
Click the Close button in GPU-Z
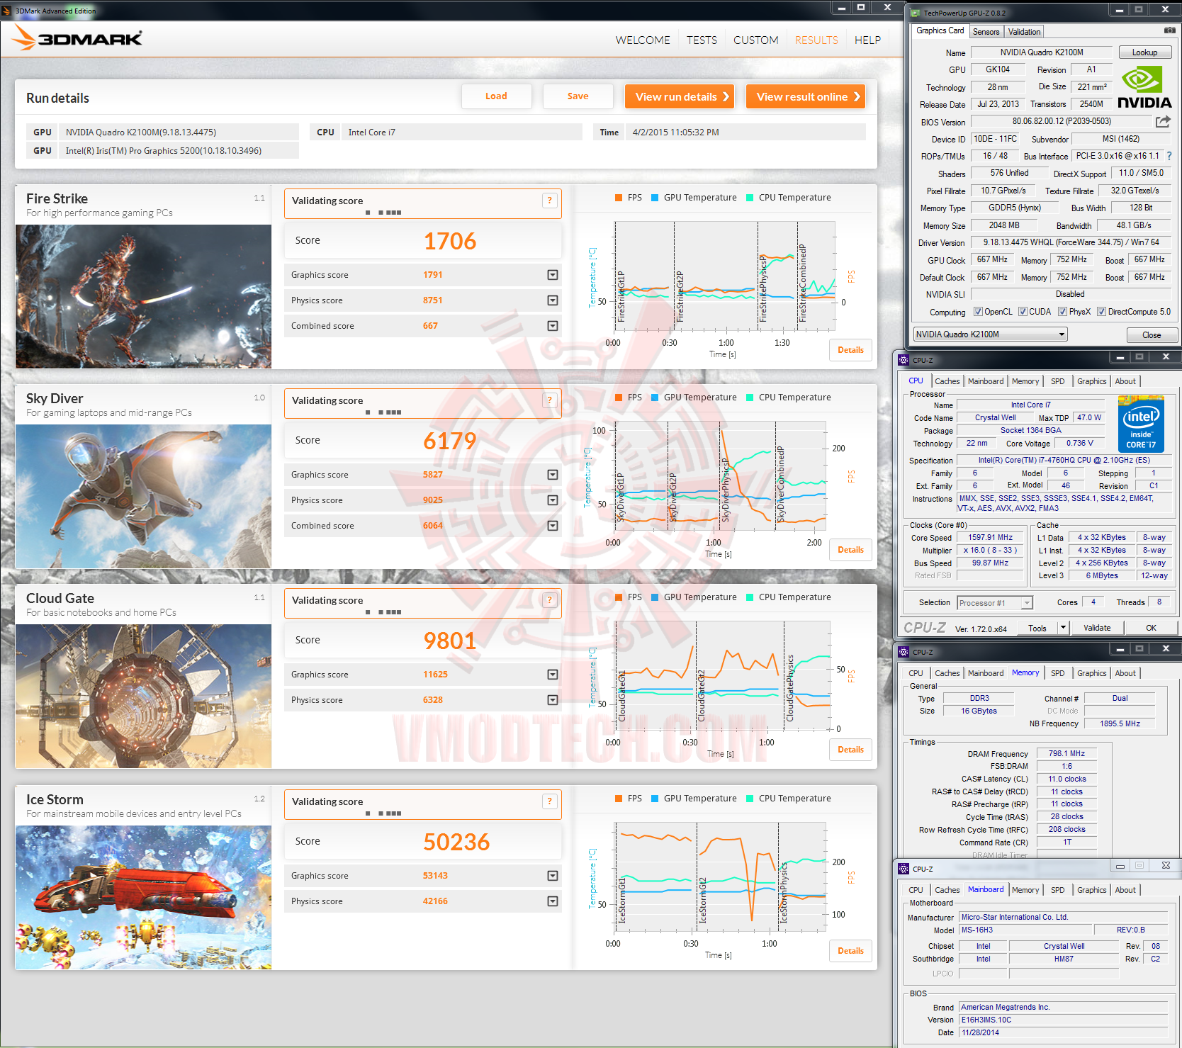[x=1151, y=335]
